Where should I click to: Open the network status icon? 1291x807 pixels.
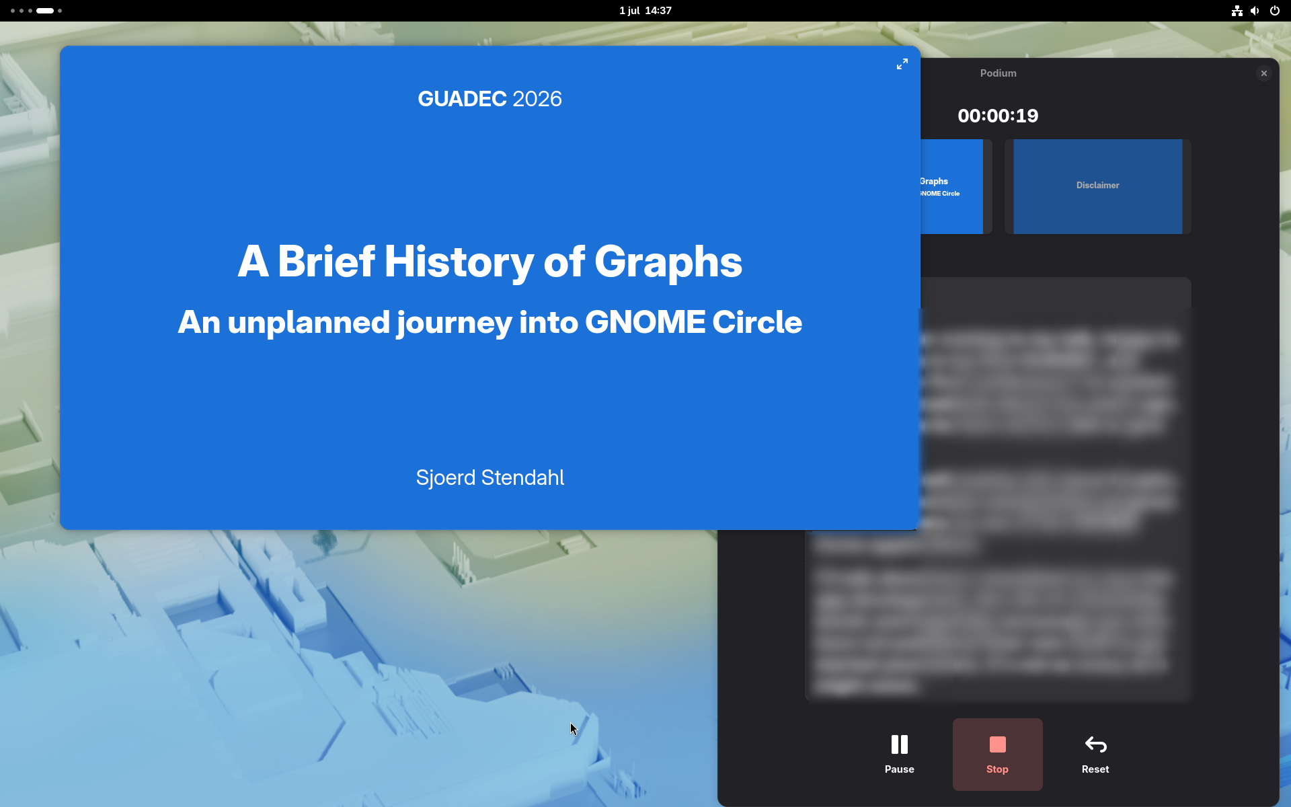[1237, 11]
